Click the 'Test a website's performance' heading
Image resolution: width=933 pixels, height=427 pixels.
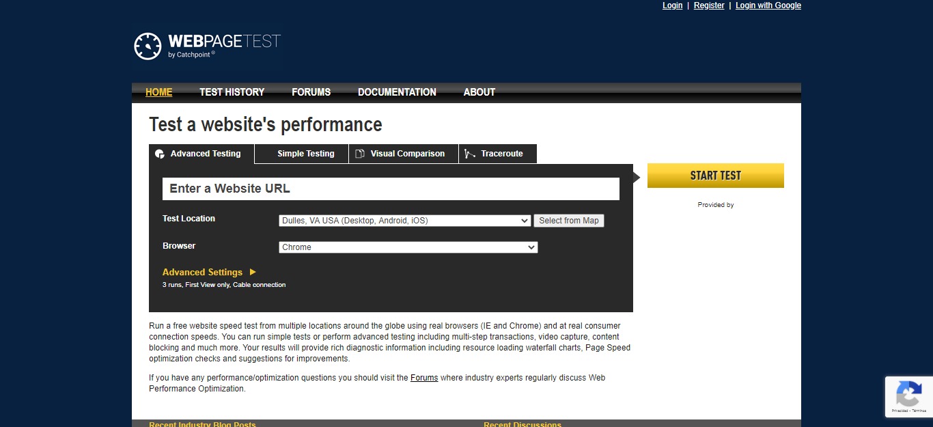[266, 125]
